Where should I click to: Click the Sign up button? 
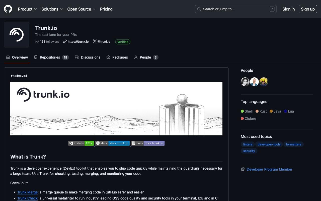308,9
